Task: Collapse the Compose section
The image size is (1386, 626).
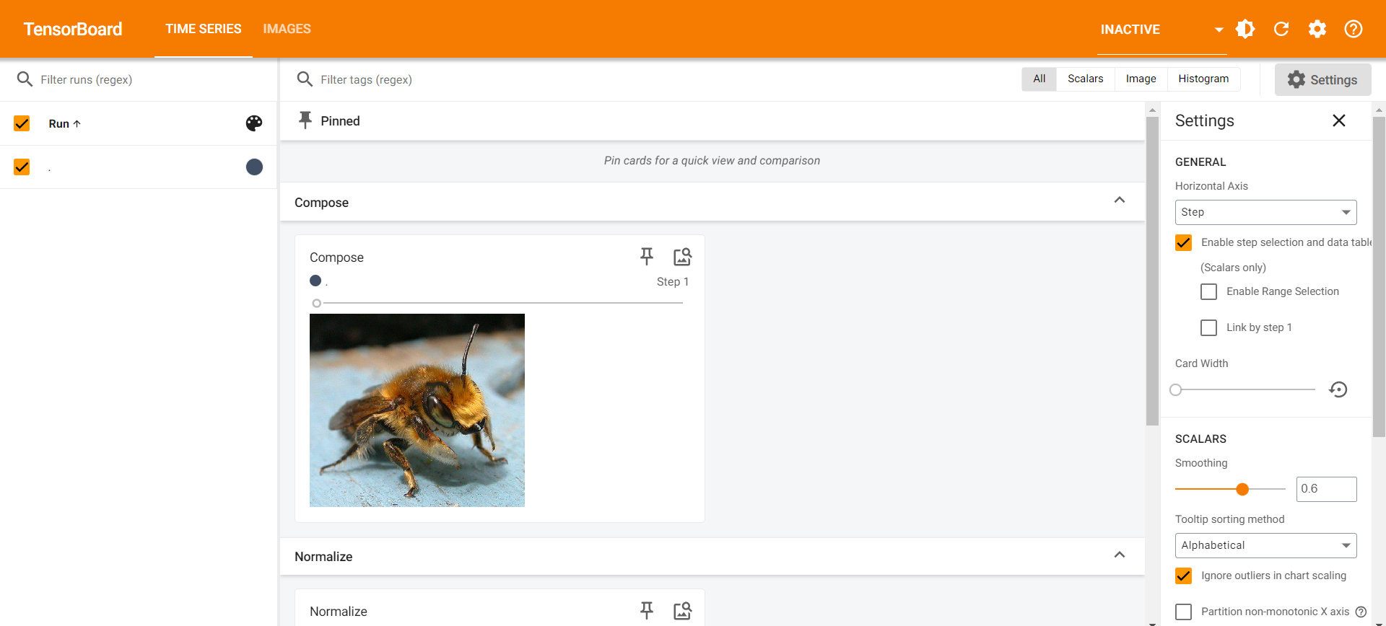Action: pos(1120,200)
